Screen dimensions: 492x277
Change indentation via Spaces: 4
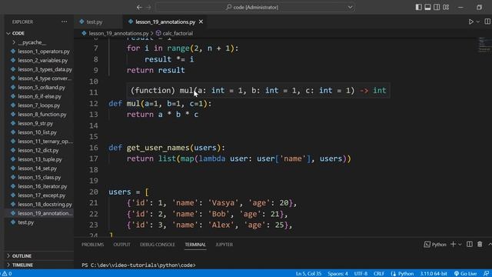point(337,274)
